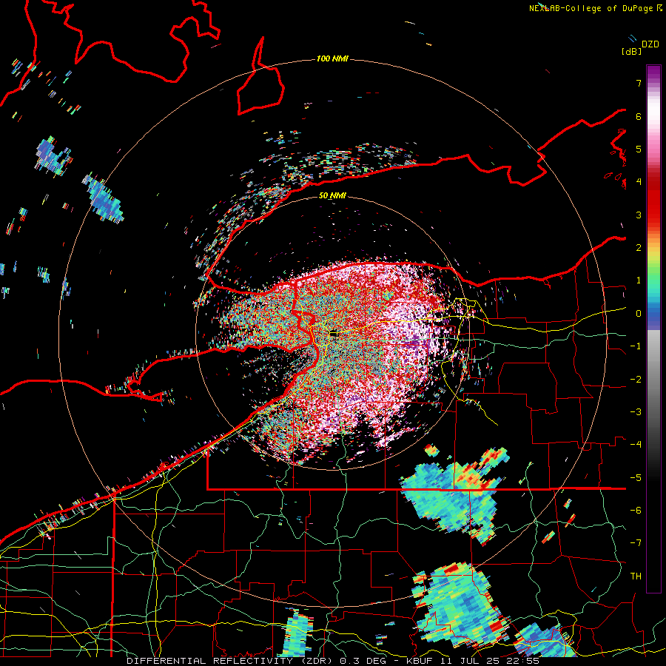Click the -4 value on the scale
666x666 pixels.
coord(636,445)
